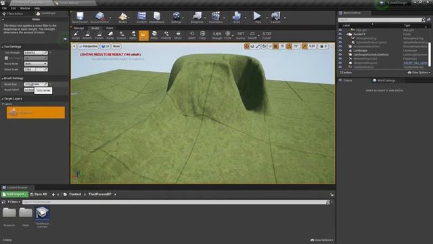The image size is (433, 244).
Task: Toggle the Use Target Value checkbox
Action: click(6, 58)
